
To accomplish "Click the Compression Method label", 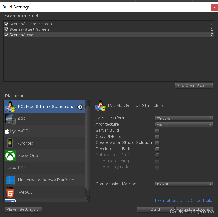I will [116, 184].
